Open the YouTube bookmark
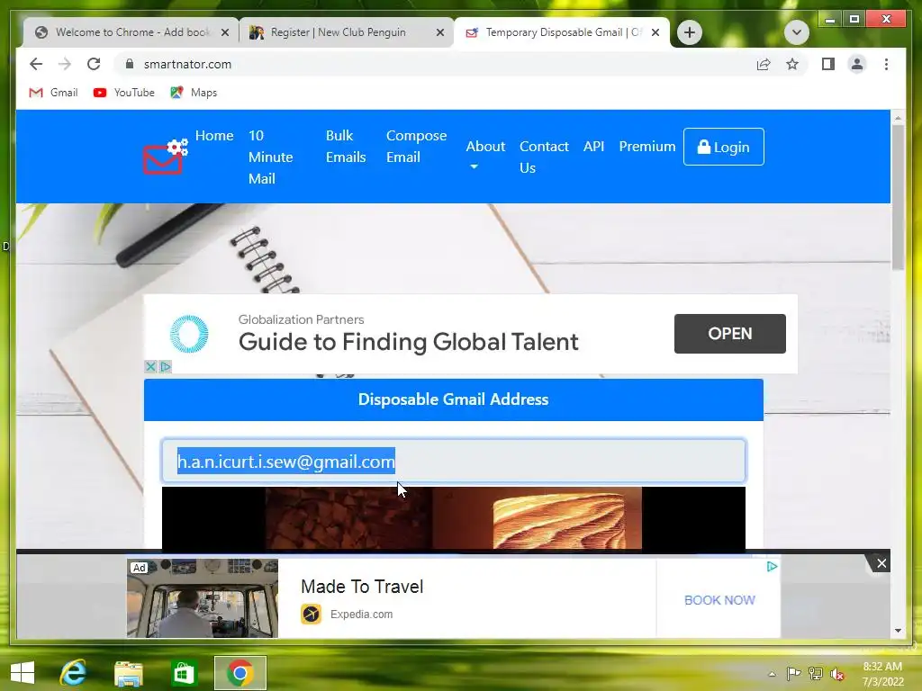Image resolution: width=922 pixels, height=691 pixels. coord(124,93)
